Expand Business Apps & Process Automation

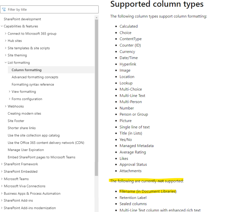[x=2, y=193]
